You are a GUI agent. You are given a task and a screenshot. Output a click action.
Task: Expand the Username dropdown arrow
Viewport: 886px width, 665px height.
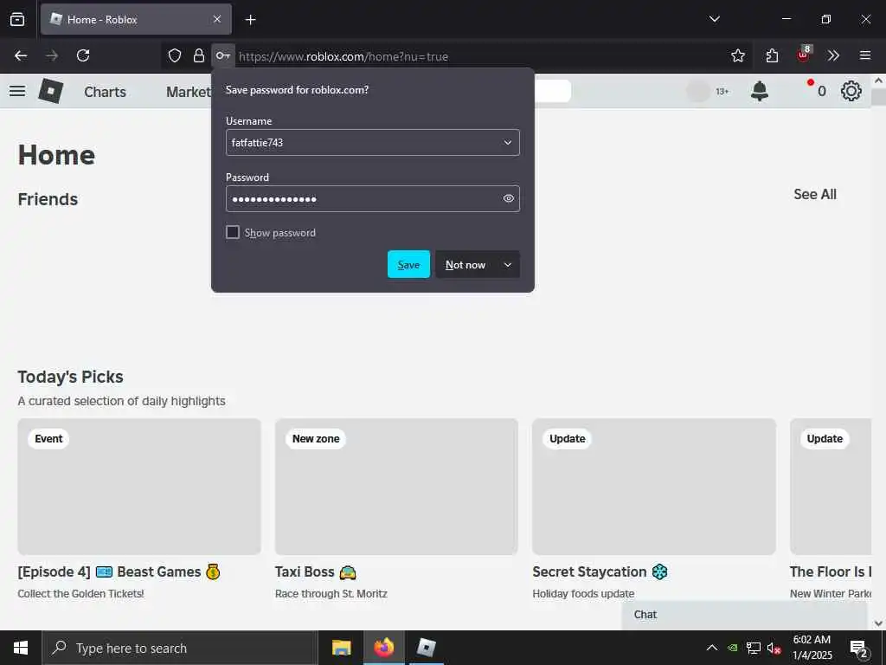tap(507, 143)
